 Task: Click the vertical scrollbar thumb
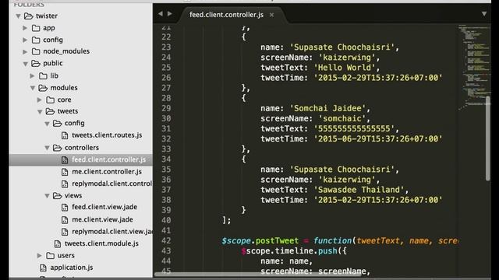pyautogui.click(x=488, y=138)
